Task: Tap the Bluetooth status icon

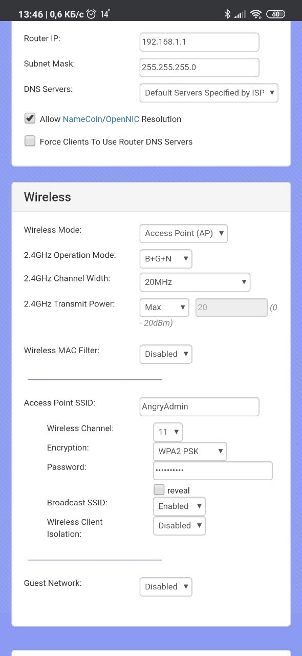Action: click(228, 14)
